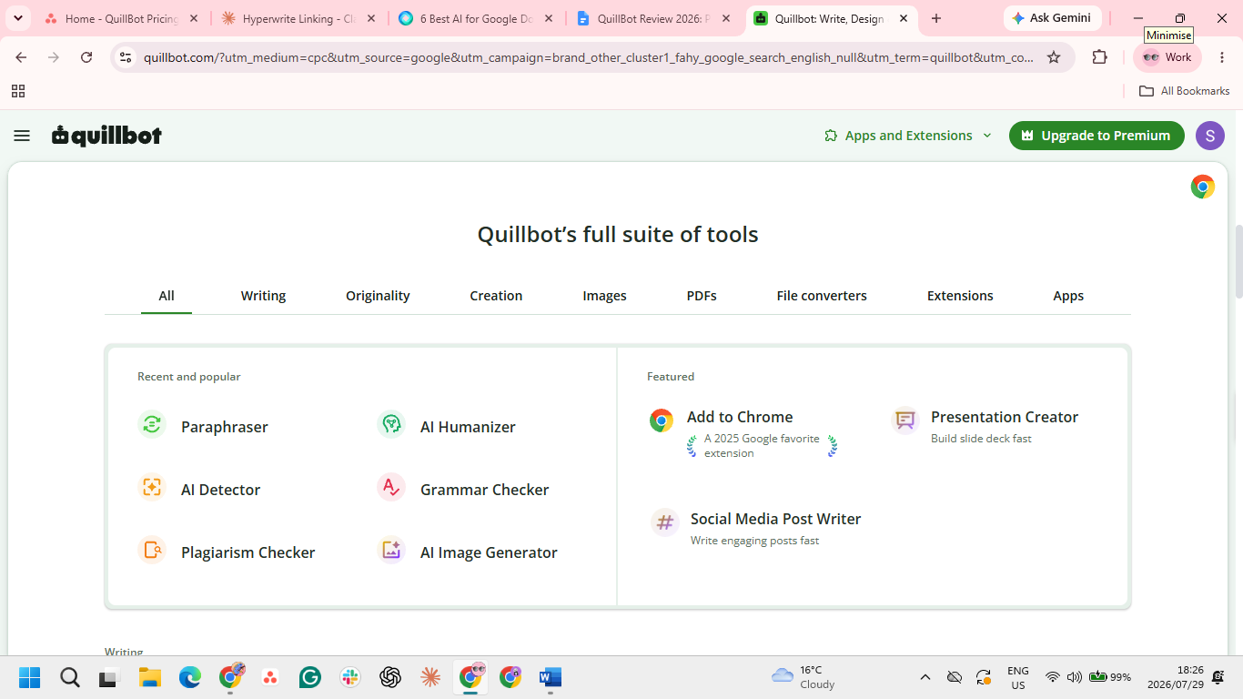Image resolution: width=1243 pixels, height=699 pixels.
Task: Switch to the Originality tab
Action: click(x=378, y=296)
